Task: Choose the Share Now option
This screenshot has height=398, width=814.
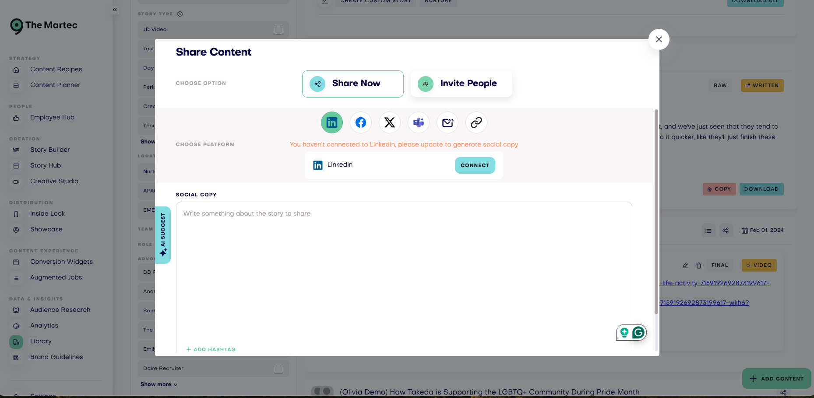Action: click(x=353, y=84)
